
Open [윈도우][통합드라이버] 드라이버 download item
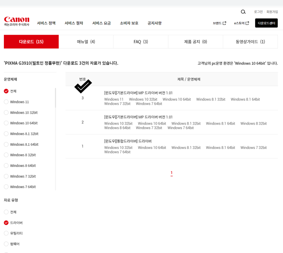point(127,141)
